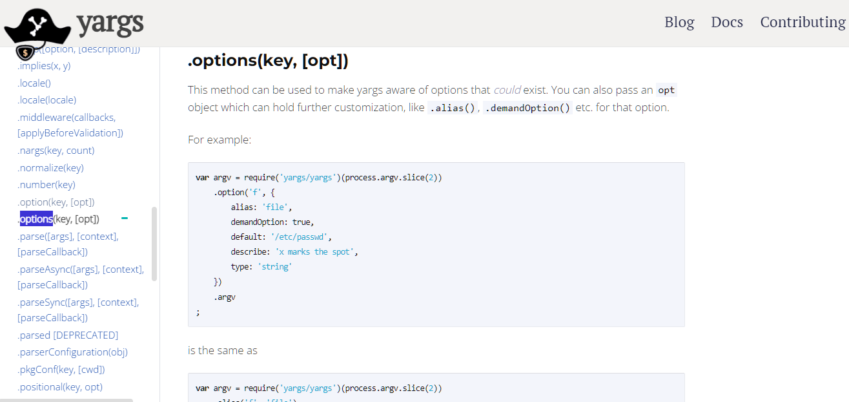
Task: Click the code line .option('f', {
Action: coord(245,192)
